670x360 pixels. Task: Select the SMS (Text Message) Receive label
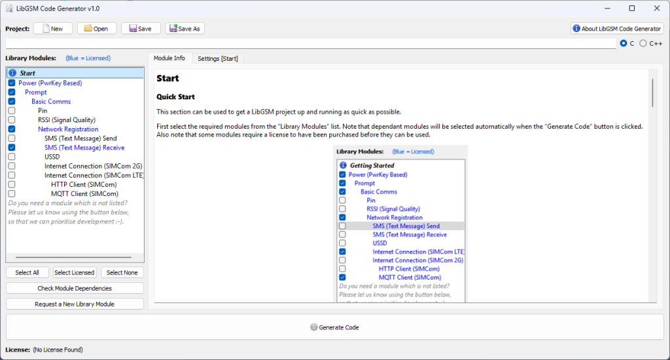[84, 148]
